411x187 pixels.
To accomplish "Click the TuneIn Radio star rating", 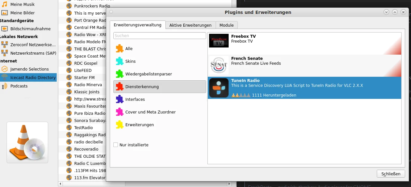I will [x=241, y=95].
